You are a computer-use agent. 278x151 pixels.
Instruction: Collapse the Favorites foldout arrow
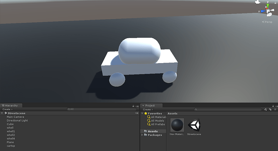click(x=142, y=113)
